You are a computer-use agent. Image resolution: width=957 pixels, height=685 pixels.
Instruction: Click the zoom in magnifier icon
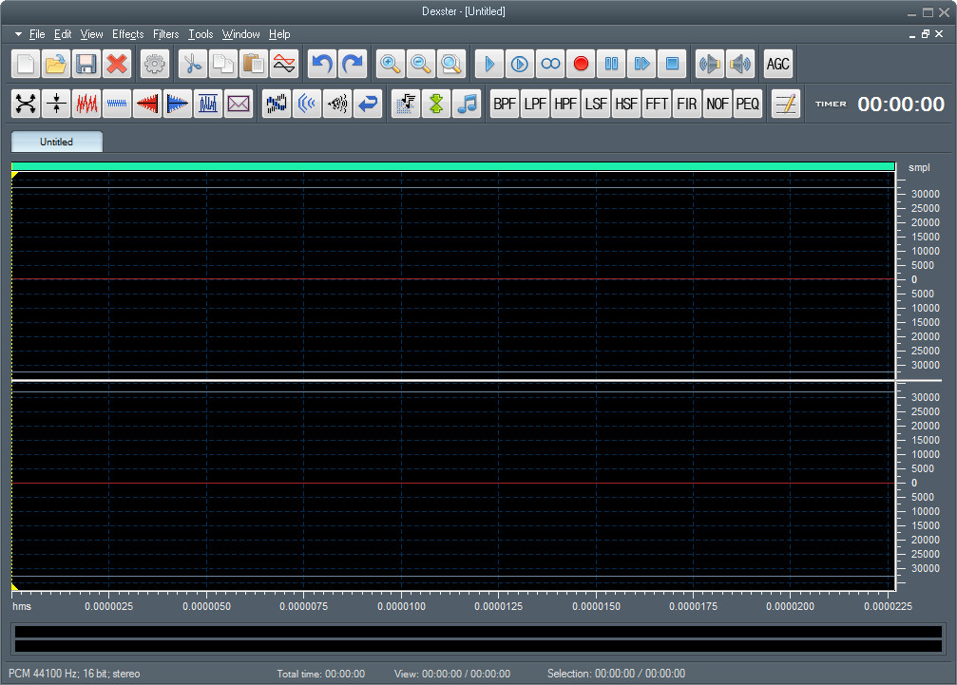tap(390, 64)
